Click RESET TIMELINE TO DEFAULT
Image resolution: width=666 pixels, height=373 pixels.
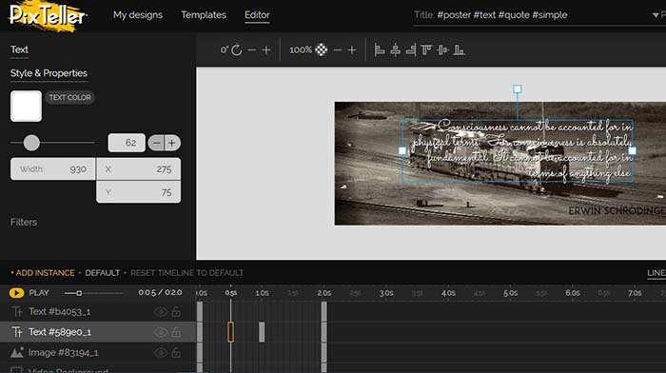tap(186, 273)
